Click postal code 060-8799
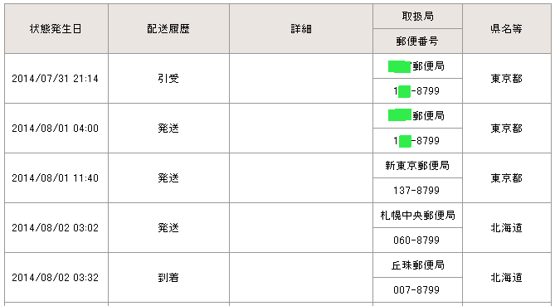 click(416, 240)
